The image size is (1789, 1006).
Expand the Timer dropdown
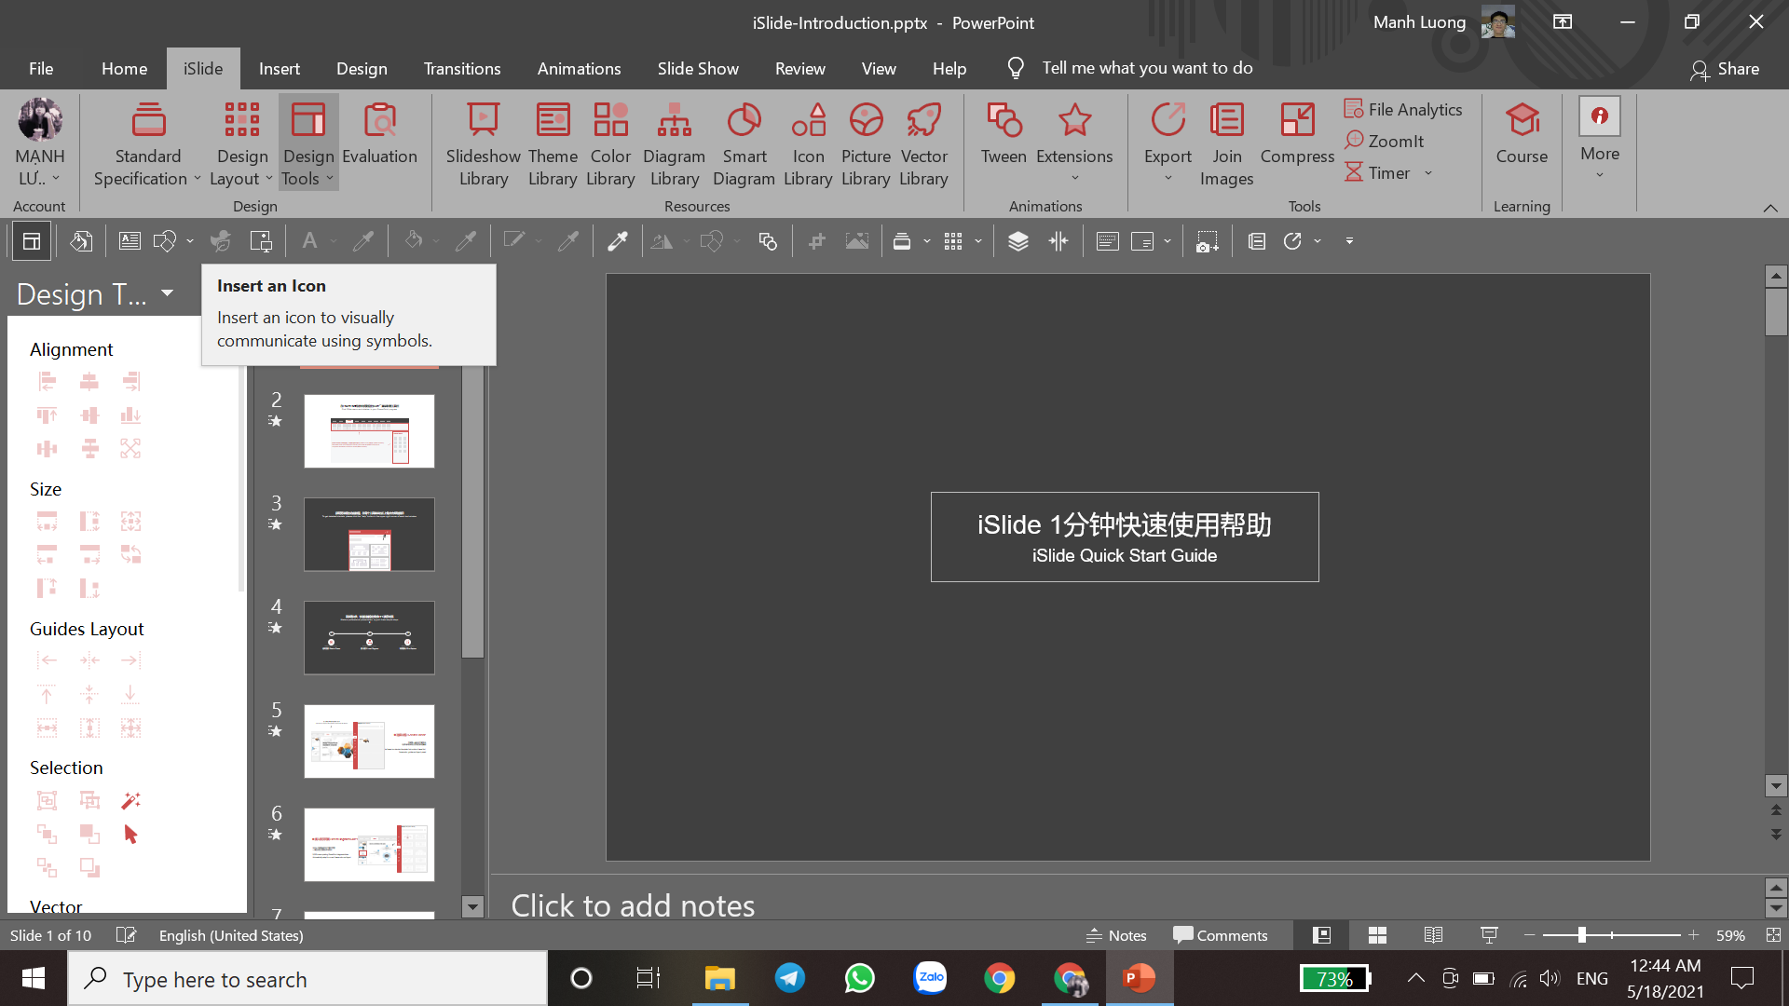(x=1427, y=173)
